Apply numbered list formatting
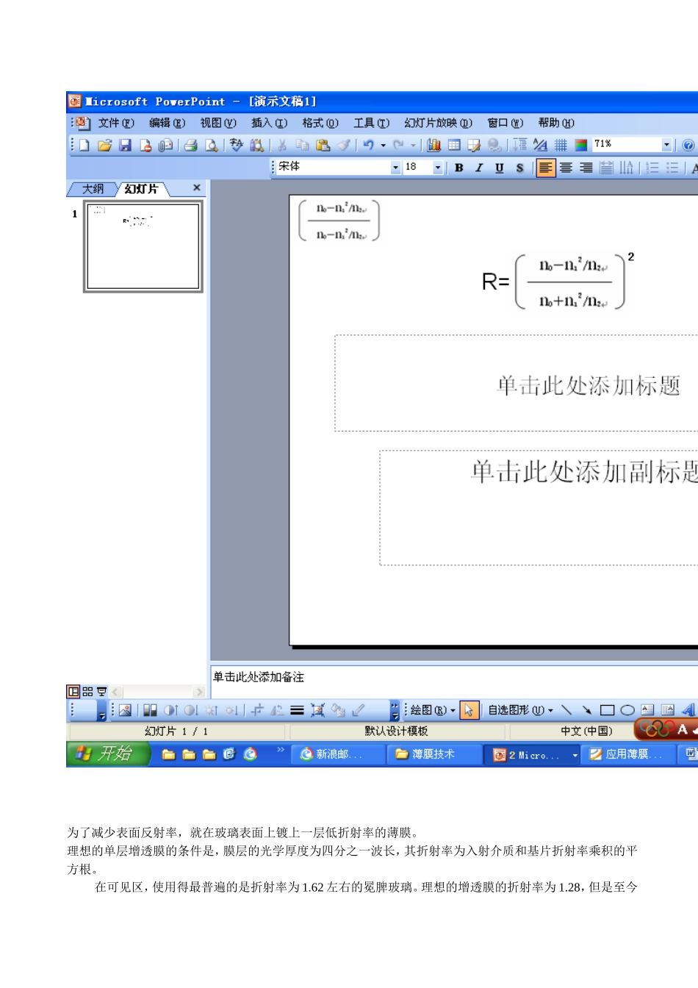 coord(652,168)
